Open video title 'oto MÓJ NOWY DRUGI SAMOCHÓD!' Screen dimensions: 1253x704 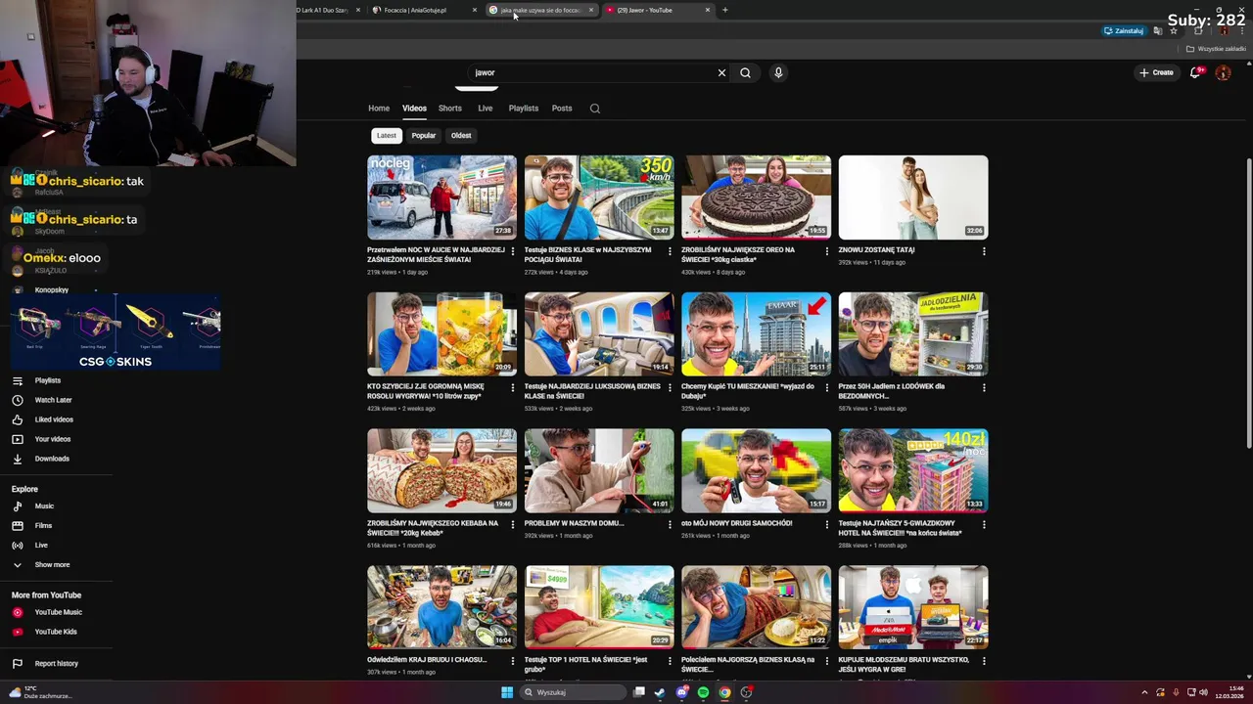click(x=736, y=523)
